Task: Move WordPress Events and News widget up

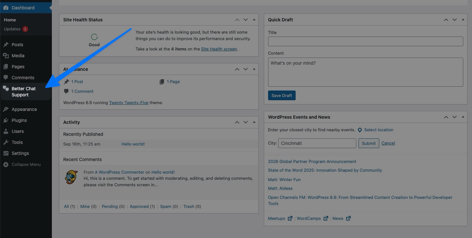Action: 446,117
